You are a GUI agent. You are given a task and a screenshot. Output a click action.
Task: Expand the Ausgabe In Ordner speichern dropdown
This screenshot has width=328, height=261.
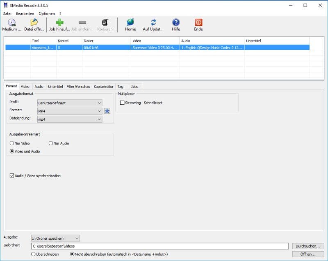[x=55, y=238]
